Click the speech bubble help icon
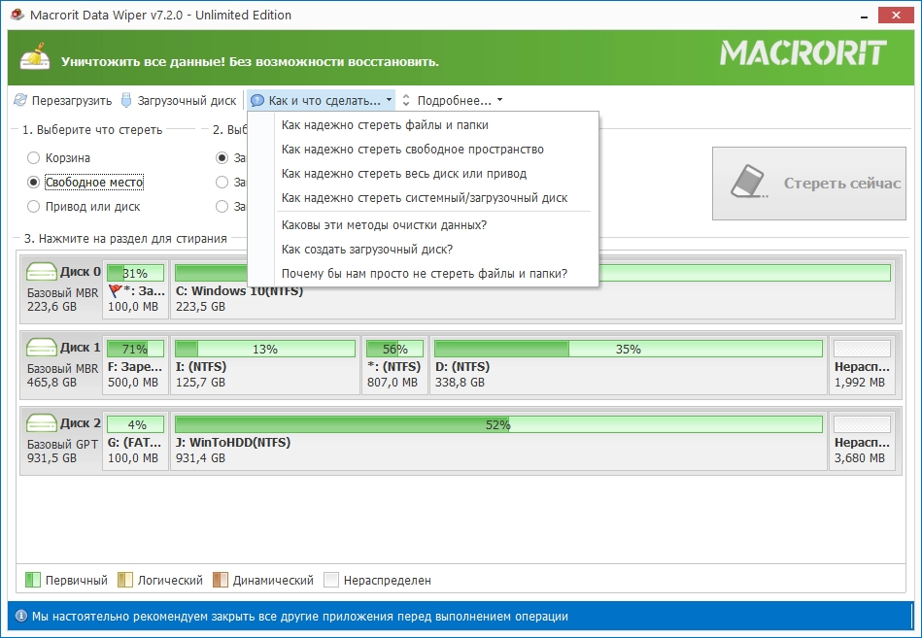The image size is (922, 638). point(256,101)
